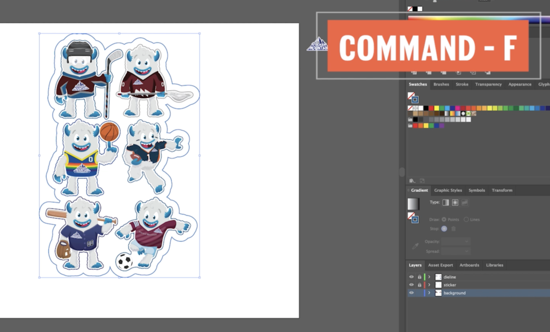This screenshot has width=550, height=332.
Task: Open the brights swatch group folder
Action: 410,126
